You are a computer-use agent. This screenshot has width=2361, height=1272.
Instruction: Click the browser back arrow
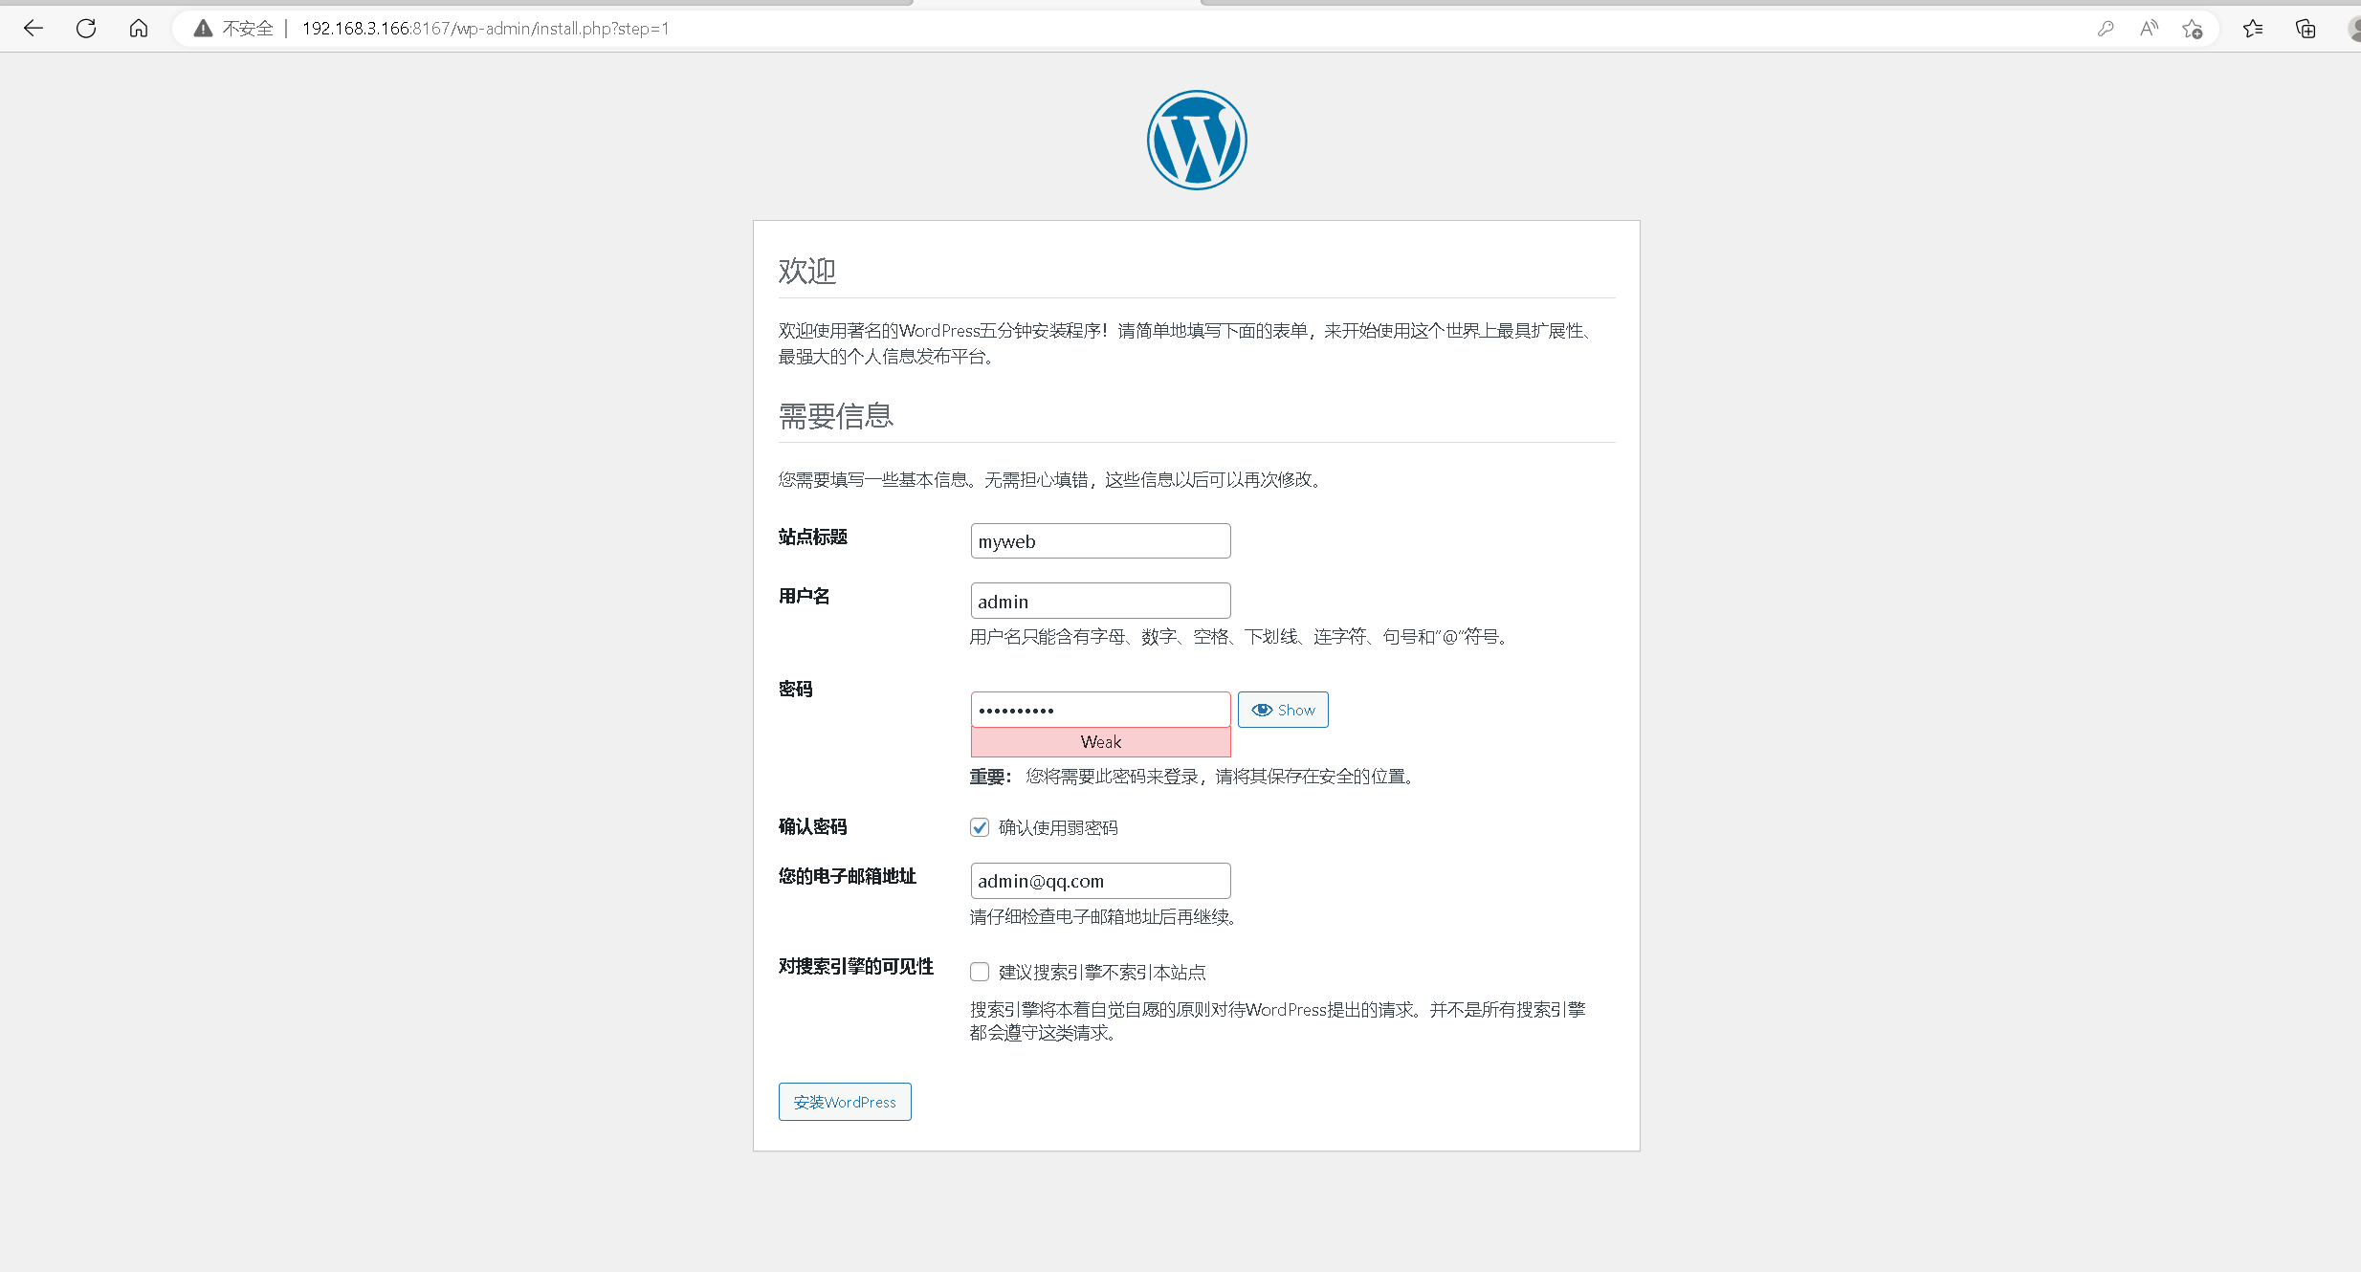click(x=33, y=29)
